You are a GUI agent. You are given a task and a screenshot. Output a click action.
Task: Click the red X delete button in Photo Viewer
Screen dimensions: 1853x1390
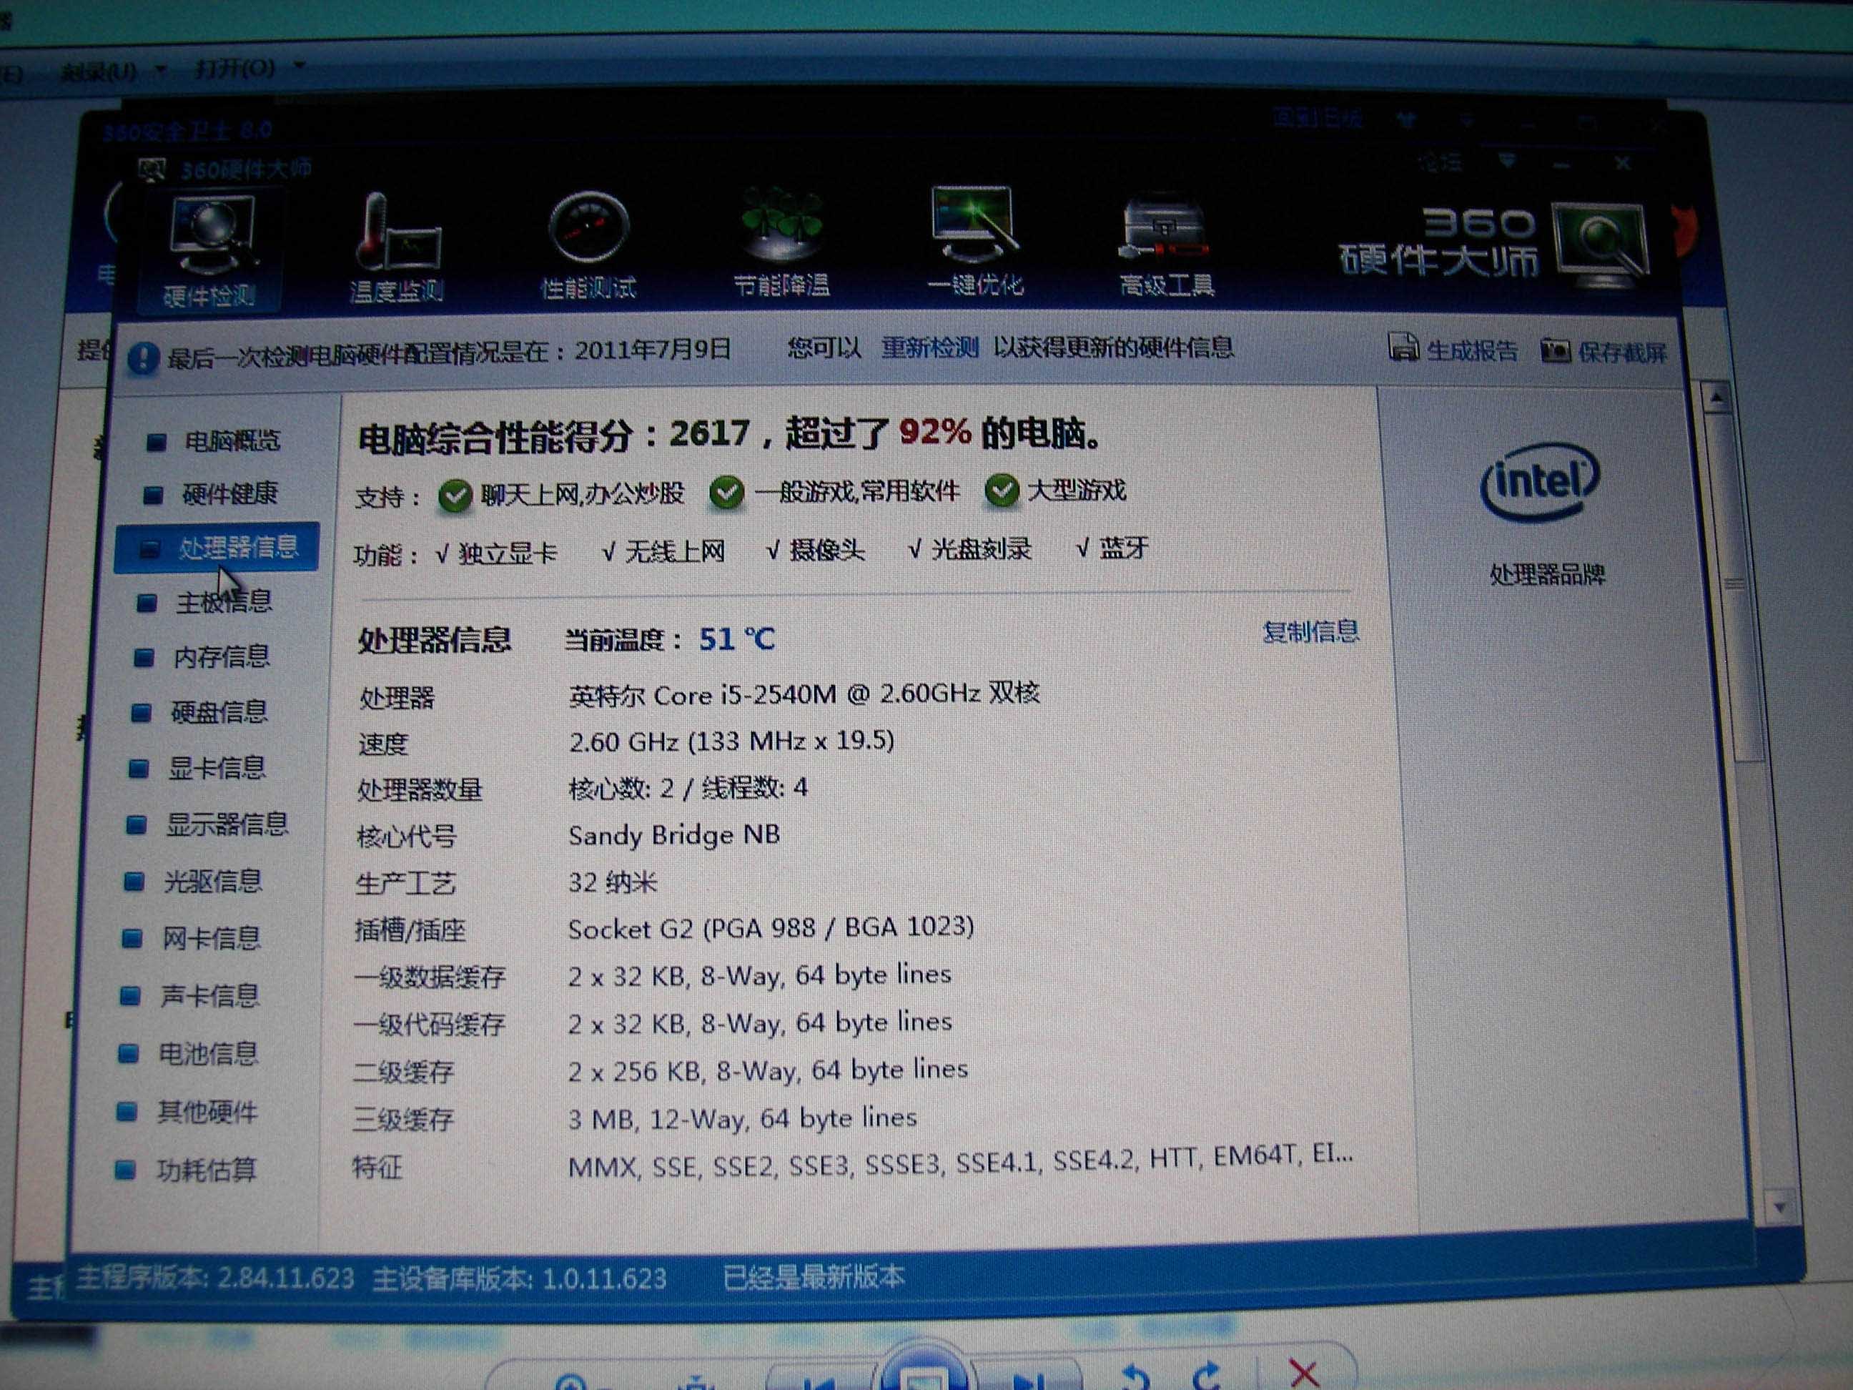[x=1303, y=1375]
